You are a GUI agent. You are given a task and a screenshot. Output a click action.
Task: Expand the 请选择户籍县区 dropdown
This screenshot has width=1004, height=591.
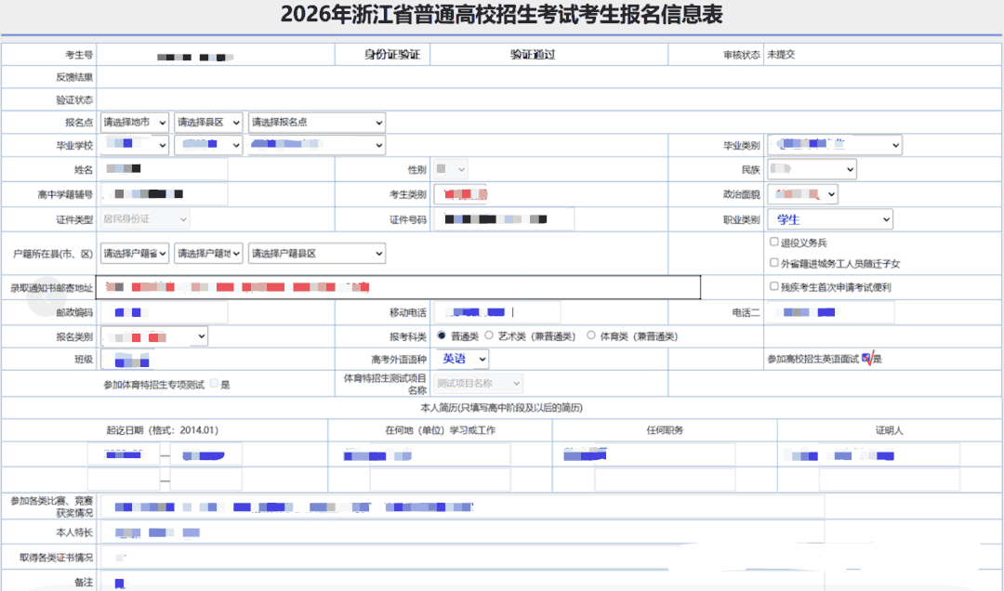click(316, 254)
